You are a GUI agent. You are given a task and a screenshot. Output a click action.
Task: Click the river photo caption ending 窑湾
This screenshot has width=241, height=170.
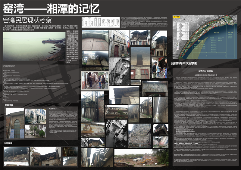[x=72, y=47]
